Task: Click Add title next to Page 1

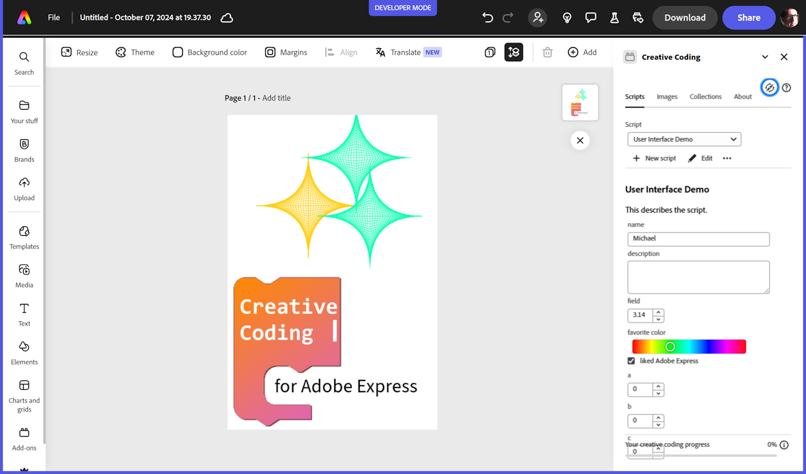Action: tap(276, 98)
